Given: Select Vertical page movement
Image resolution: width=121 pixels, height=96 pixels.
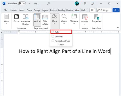Looking at the screenshot, I should click(x=37, y=20).
